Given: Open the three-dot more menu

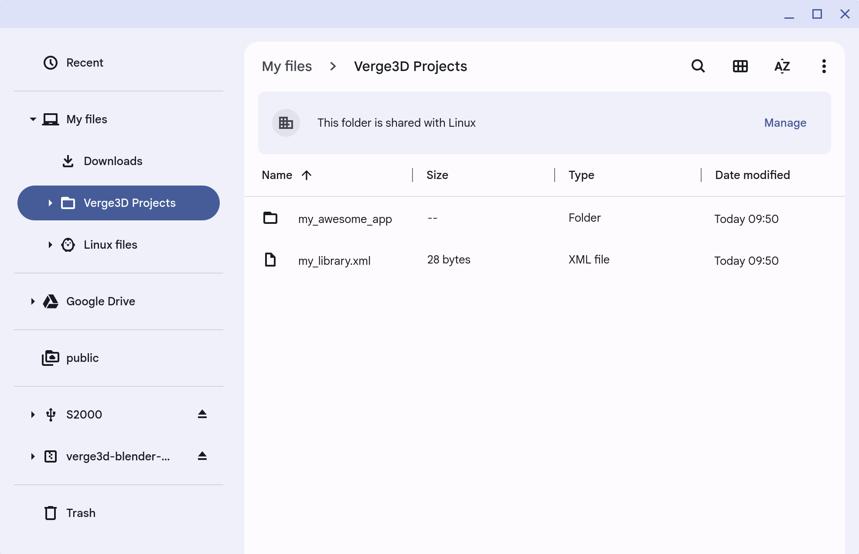Looking at the screenshot, I should (824, 66).
